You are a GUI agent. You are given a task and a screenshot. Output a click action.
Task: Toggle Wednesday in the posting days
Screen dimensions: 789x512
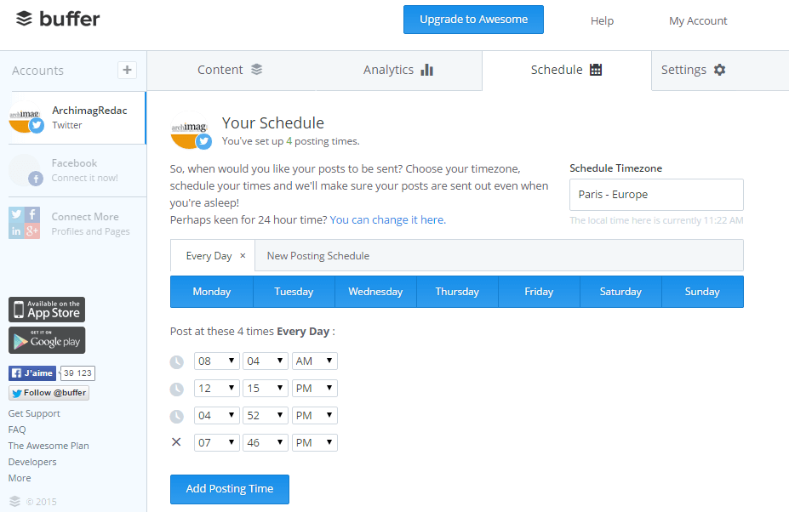pyautogui.click(x=375, y=292)
